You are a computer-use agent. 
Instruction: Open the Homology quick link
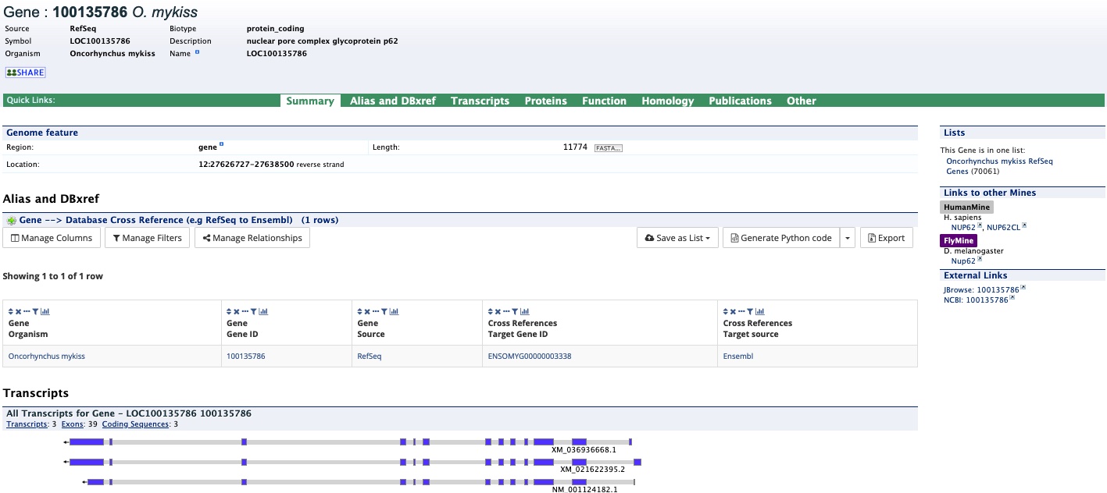coord(667,101)
